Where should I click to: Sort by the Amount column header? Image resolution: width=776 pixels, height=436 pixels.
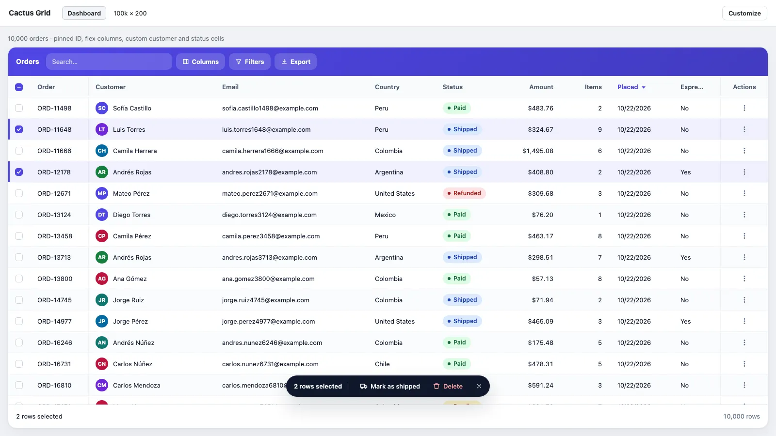click(541, 87)
